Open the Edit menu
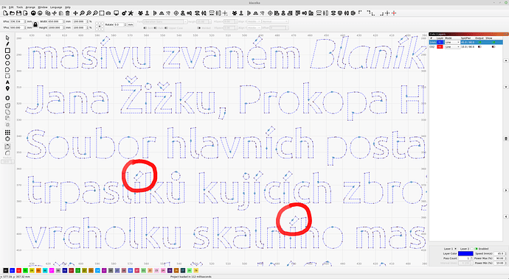 pos(11,7)
